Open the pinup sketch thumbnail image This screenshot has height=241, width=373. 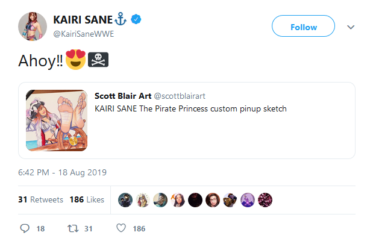(x=55, y=120)
